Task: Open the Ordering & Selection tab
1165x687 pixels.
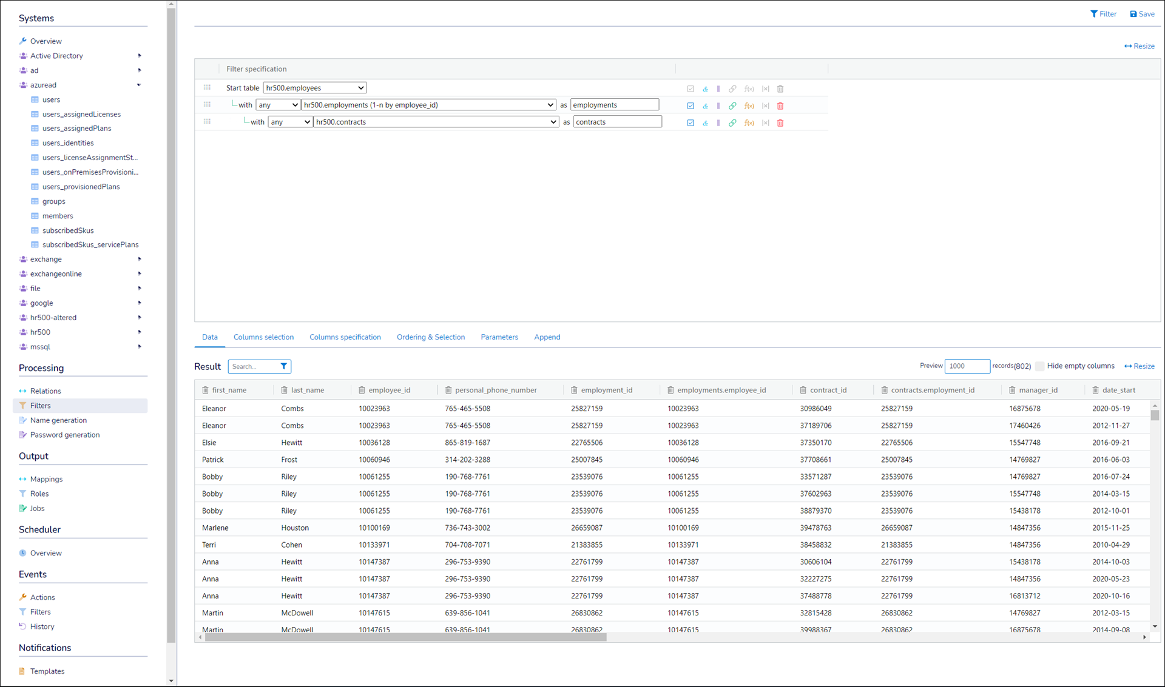Action: (x=430, y=337)
